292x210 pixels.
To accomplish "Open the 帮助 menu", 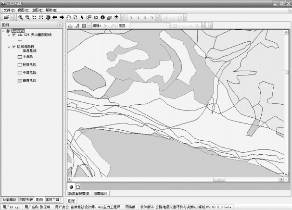I will click(x=51, y=10).
